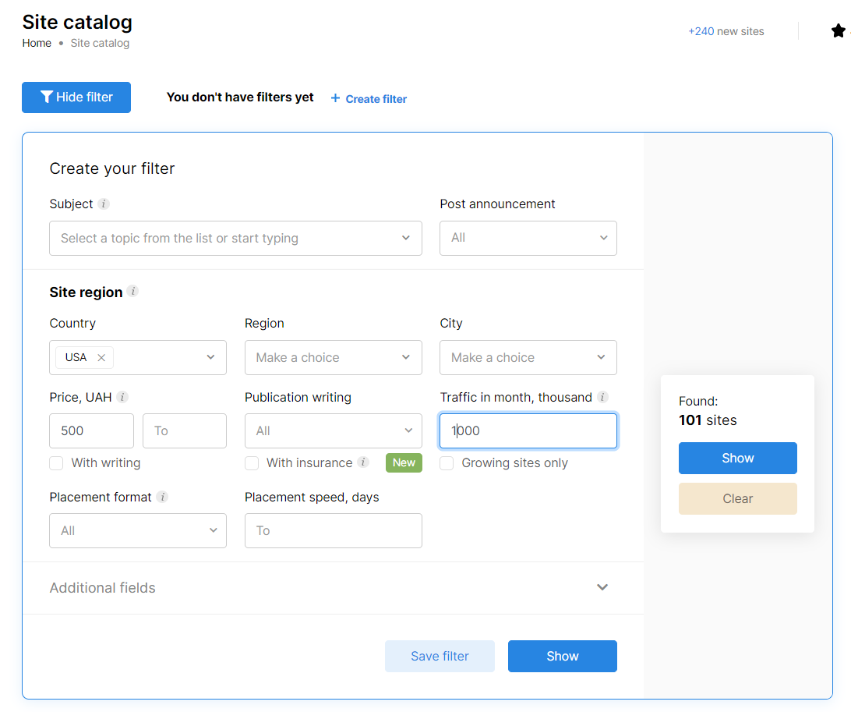Check the With insurance option
Image resolution: width=851 pixels, height=712 pixels.
pyautogui.click(x=252, y=462)
